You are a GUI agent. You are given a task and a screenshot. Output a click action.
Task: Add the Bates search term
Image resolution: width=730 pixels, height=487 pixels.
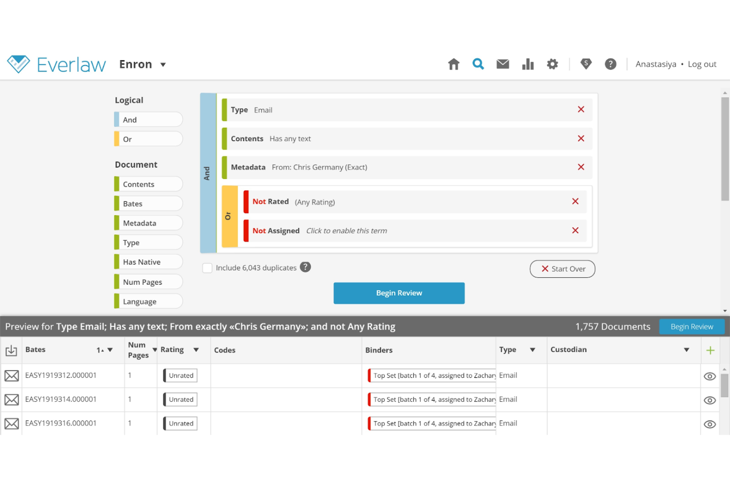tap(148, 203)
